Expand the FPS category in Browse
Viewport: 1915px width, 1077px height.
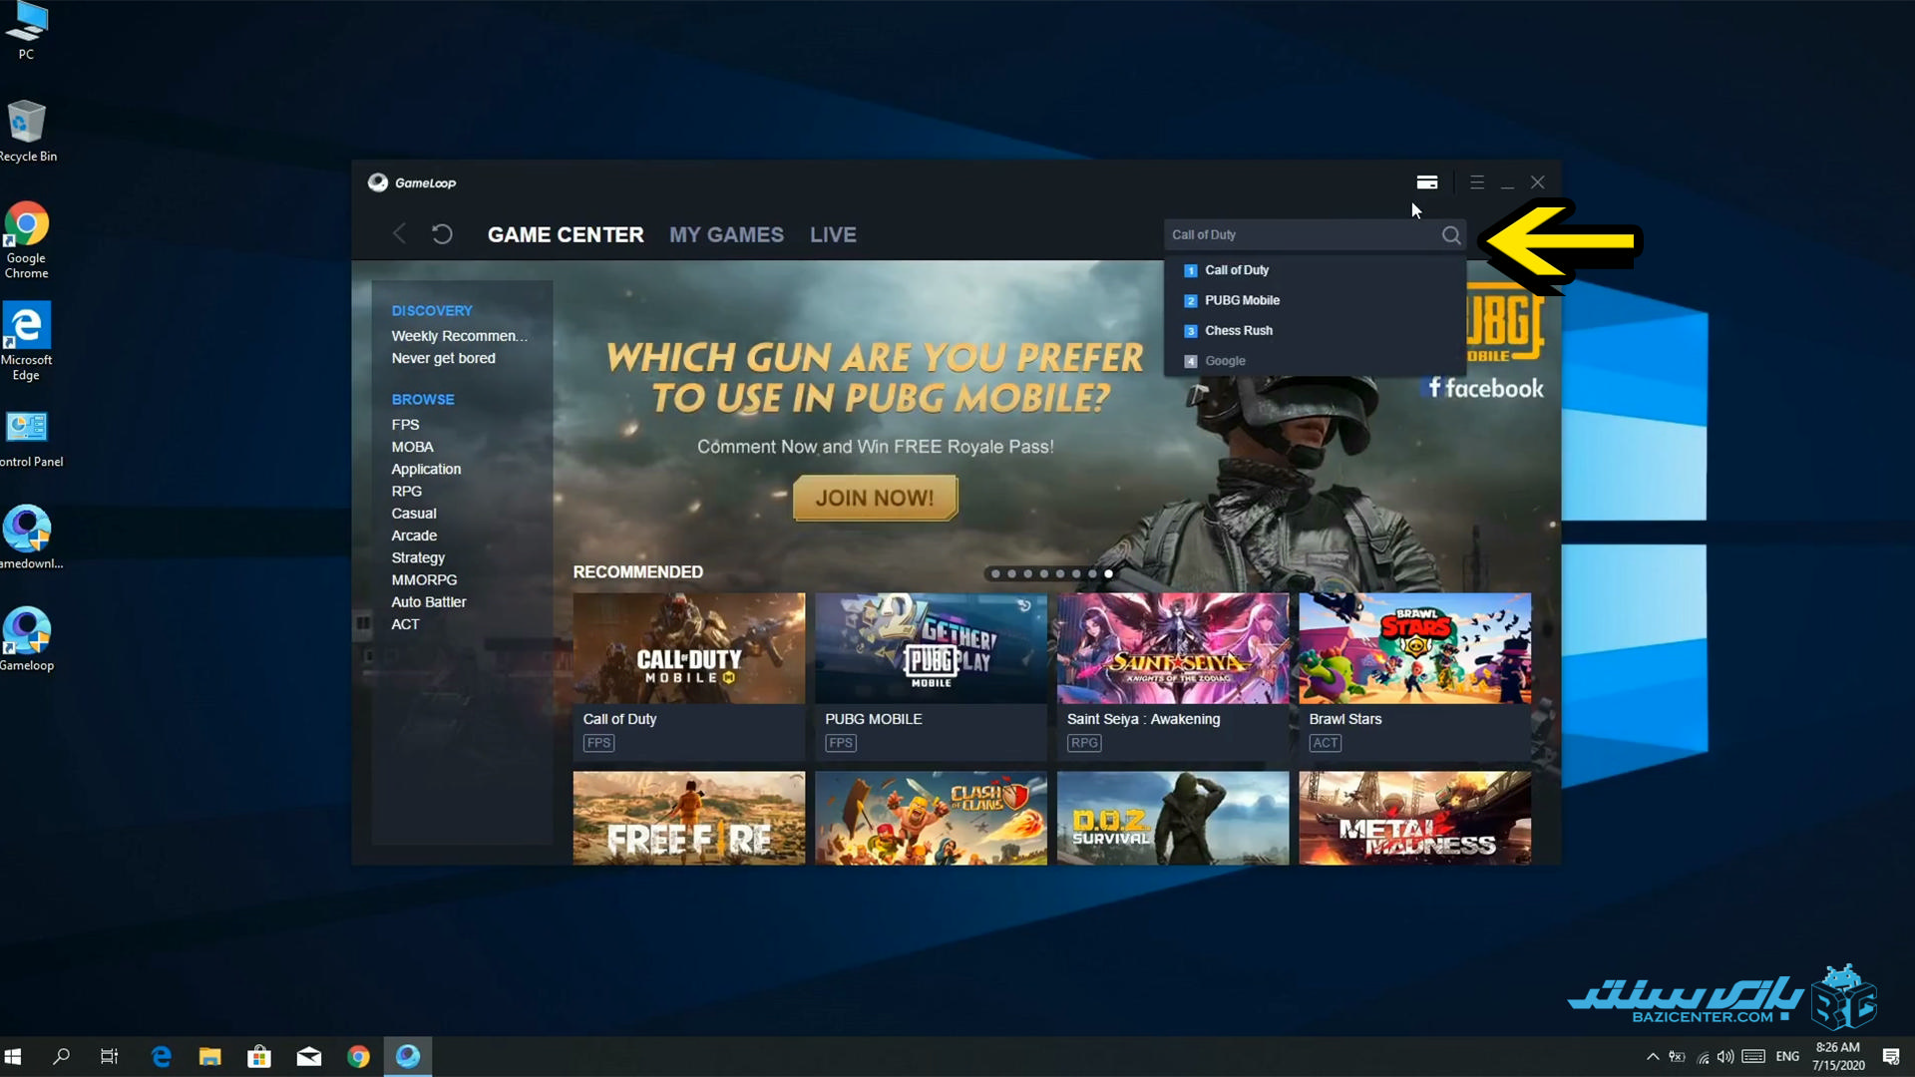click(x=404, y=424)
